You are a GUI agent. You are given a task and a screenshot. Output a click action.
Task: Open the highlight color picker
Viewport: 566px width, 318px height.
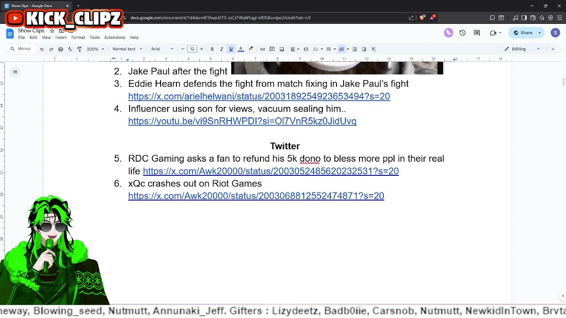(251, 49)
